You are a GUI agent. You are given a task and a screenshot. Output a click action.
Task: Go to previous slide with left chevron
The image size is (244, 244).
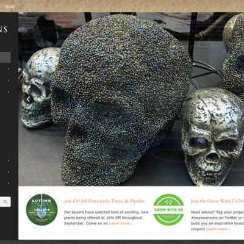28,99
